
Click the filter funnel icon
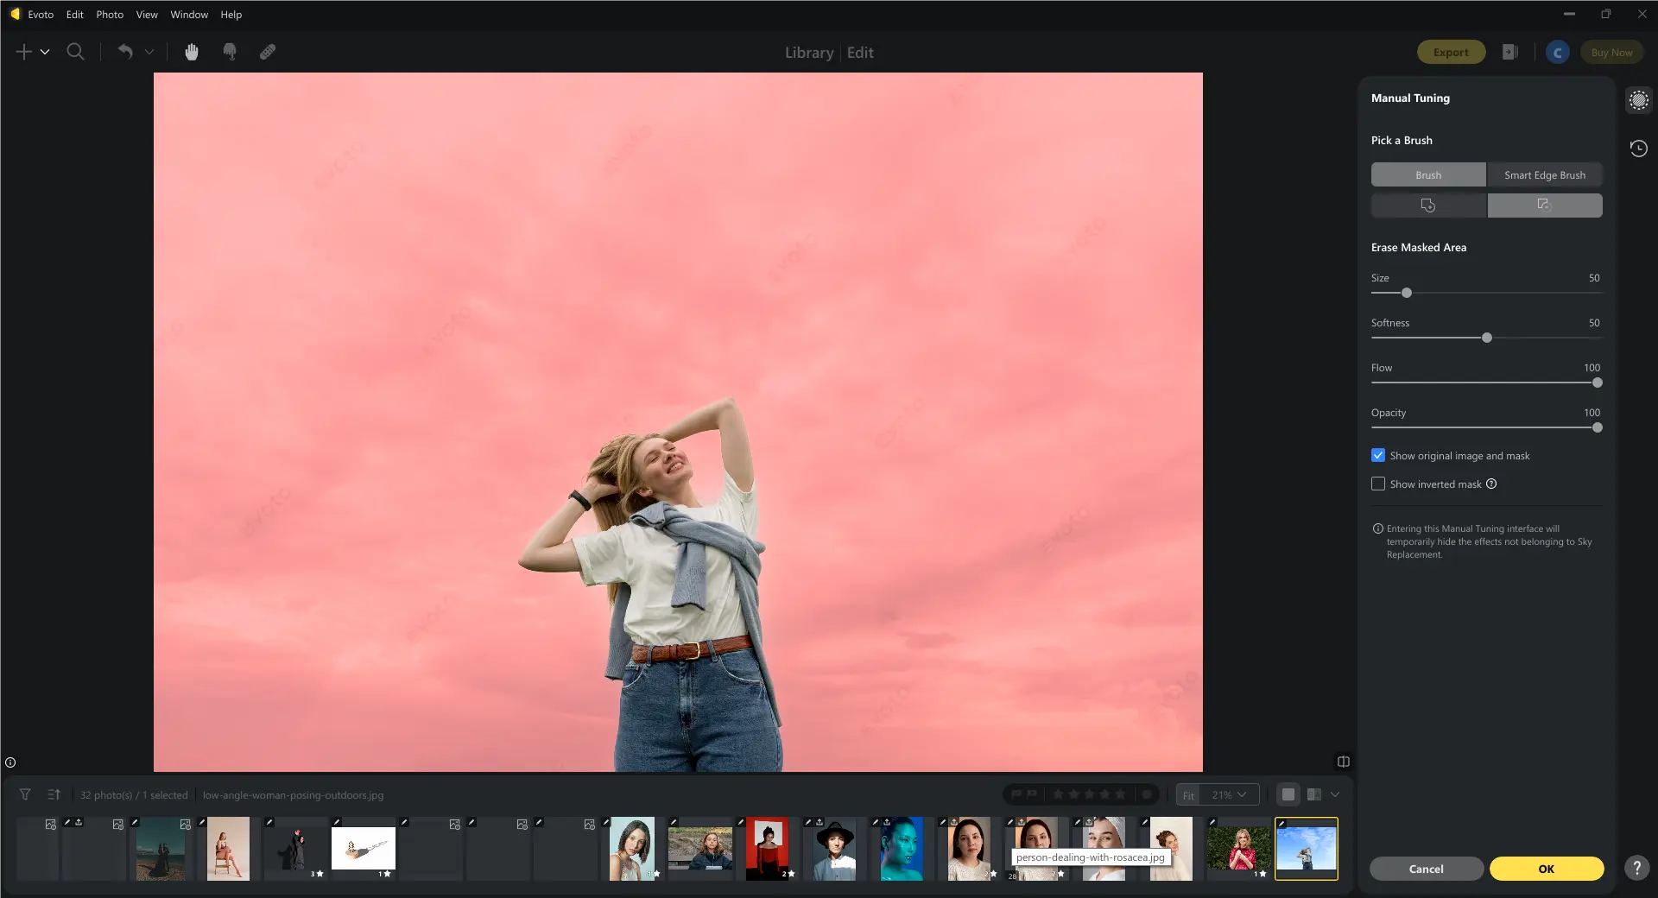[25, 794]
